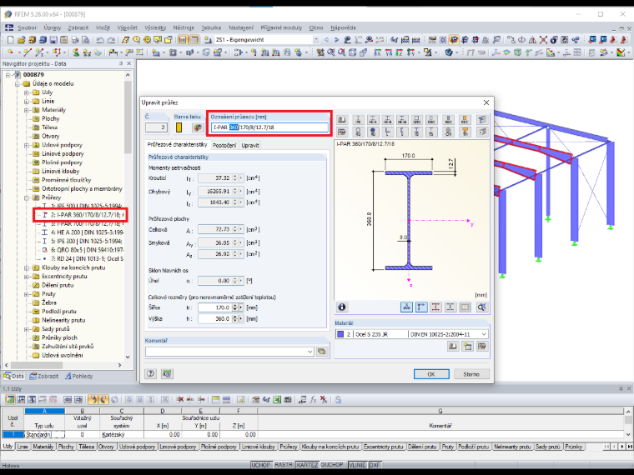Viewport: 634px width, 475px height.
Task: Select tree item 4: HE A 200
Action: [87, 232]
